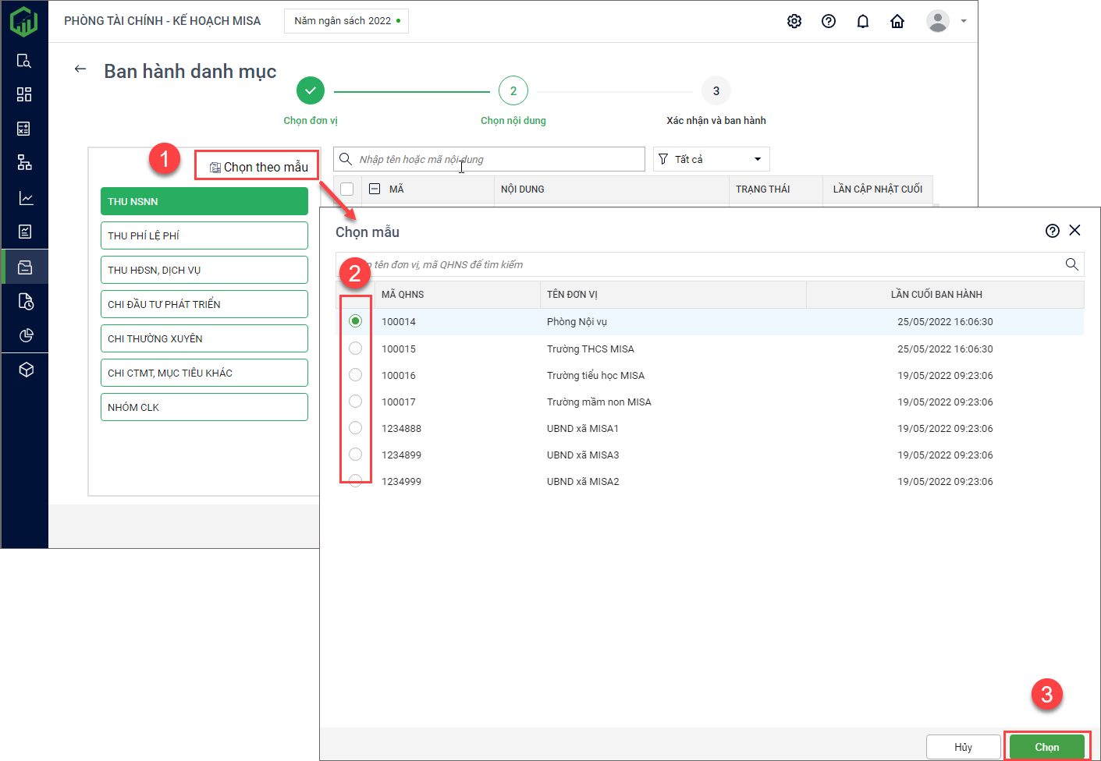Confirm with the green Chọn button
1101x761 pixels.
point(1046,747)
